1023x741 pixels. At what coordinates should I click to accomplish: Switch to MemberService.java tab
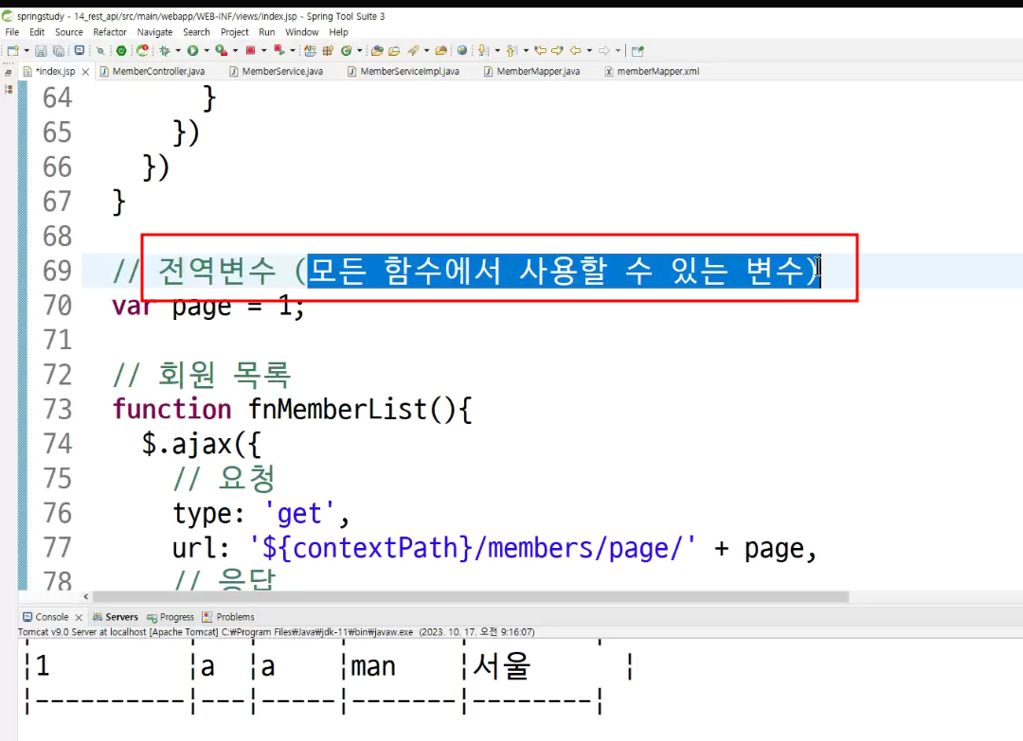point(276,71)
